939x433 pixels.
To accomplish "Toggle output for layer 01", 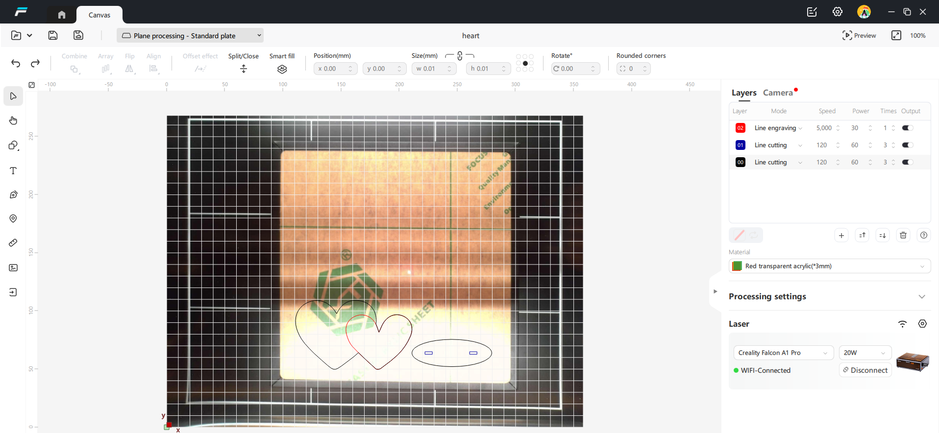I will [907, 145].
